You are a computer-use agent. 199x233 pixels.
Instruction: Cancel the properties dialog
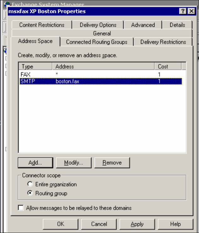tap(99, 224)
